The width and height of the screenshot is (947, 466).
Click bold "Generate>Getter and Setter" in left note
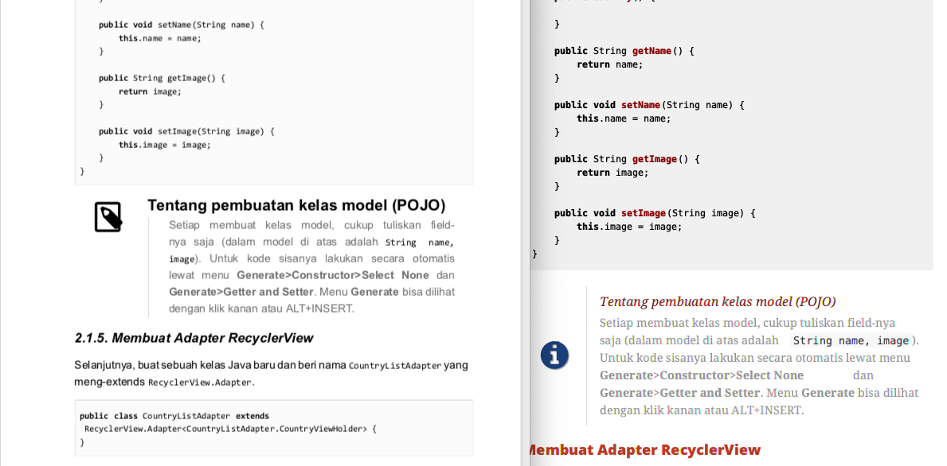click(241, 292)
